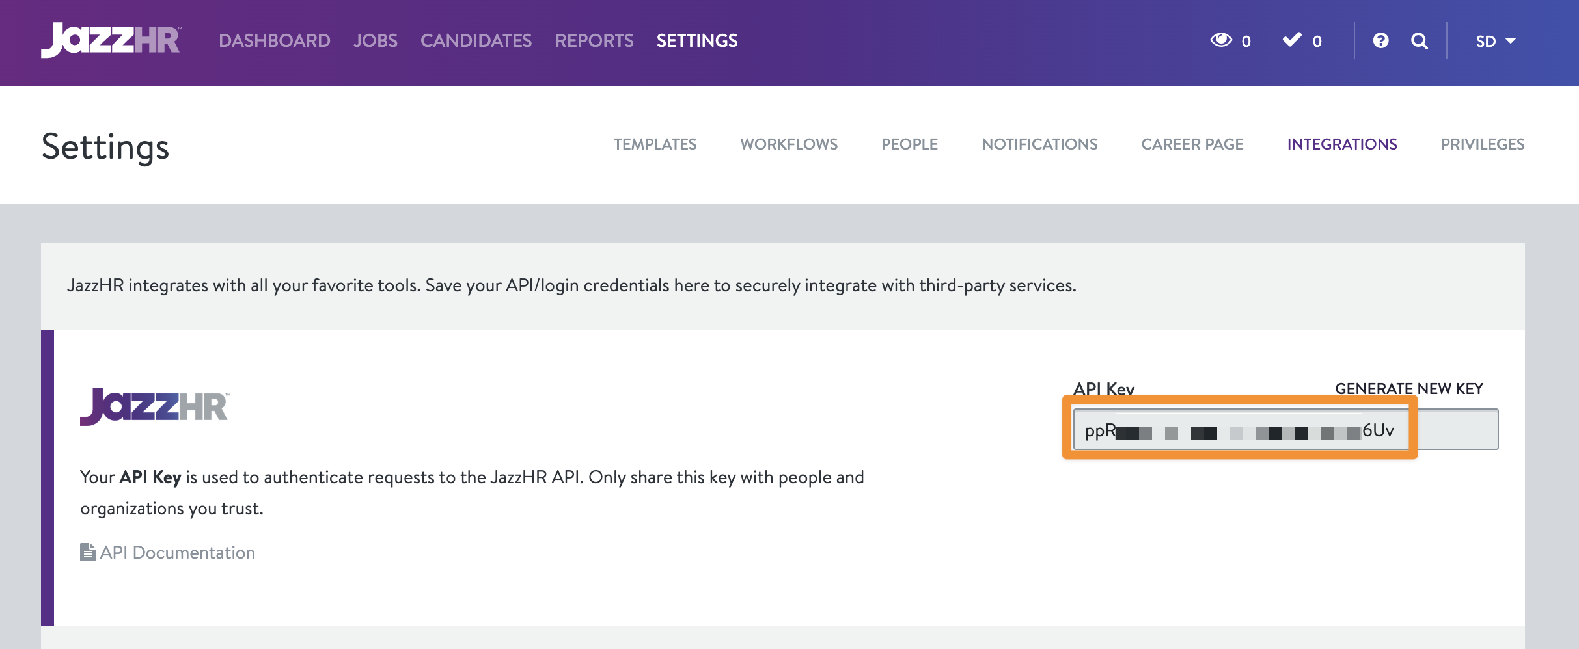Open the checkmark tasks counter

click(x=1302, y=41)
